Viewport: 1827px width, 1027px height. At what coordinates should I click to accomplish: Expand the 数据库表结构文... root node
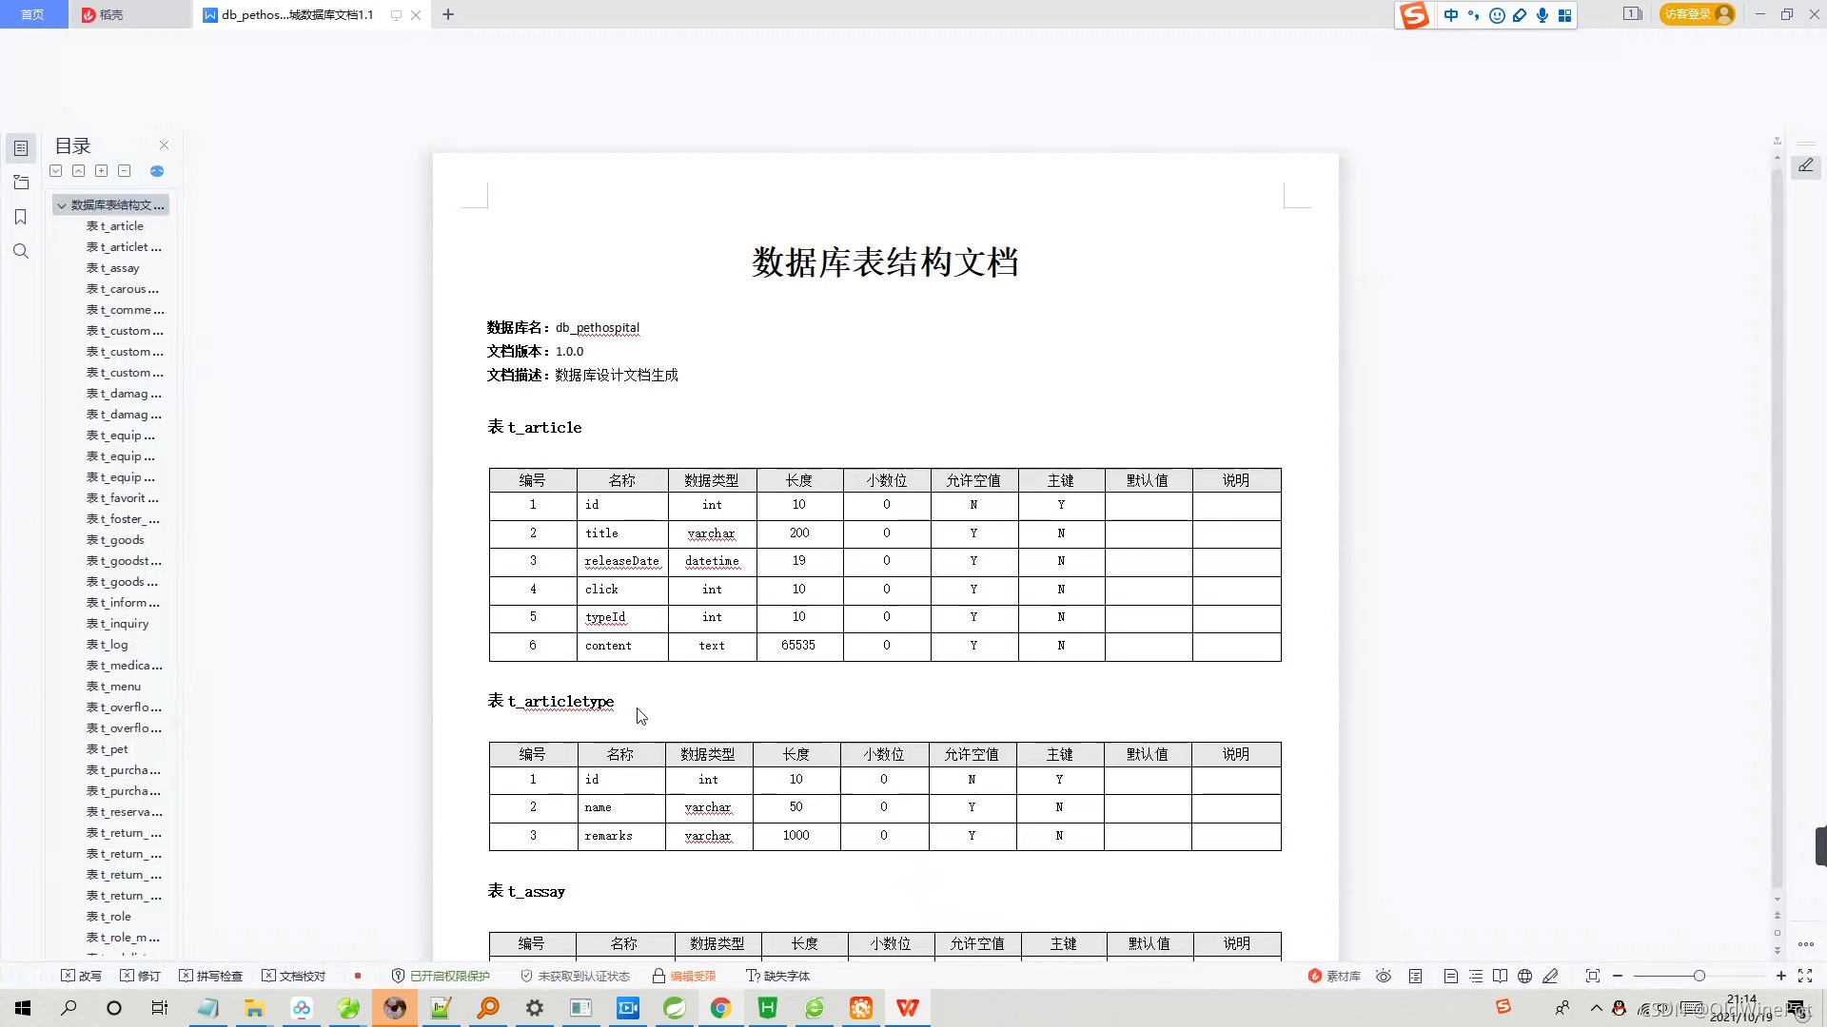coord(62,204)
